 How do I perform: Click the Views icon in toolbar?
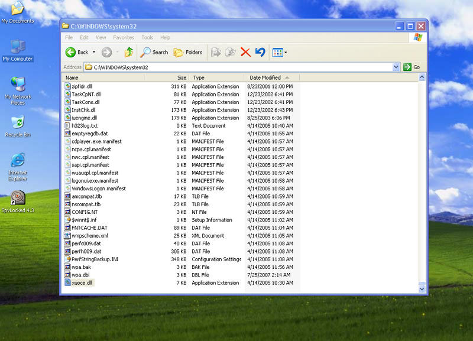[277, 53]
